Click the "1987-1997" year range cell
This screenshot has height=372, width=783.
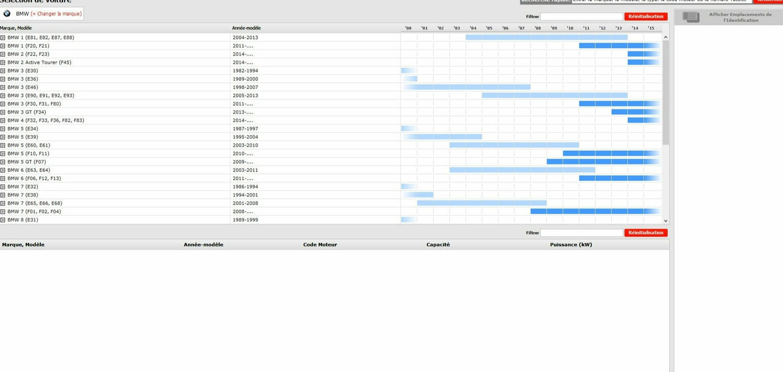coord(245,128)
